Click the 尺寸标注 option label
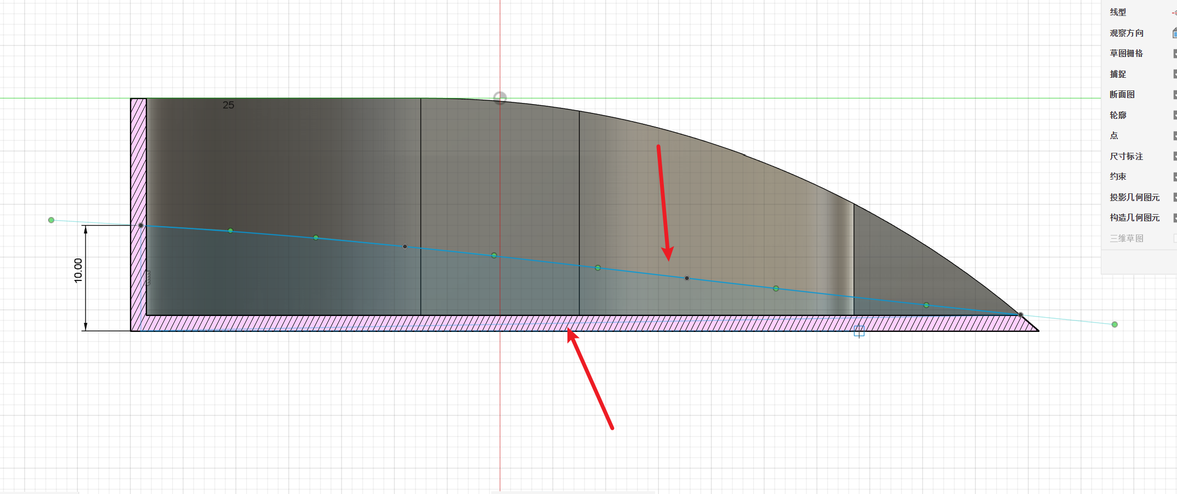1177x494 pixels. (1127, 156)
